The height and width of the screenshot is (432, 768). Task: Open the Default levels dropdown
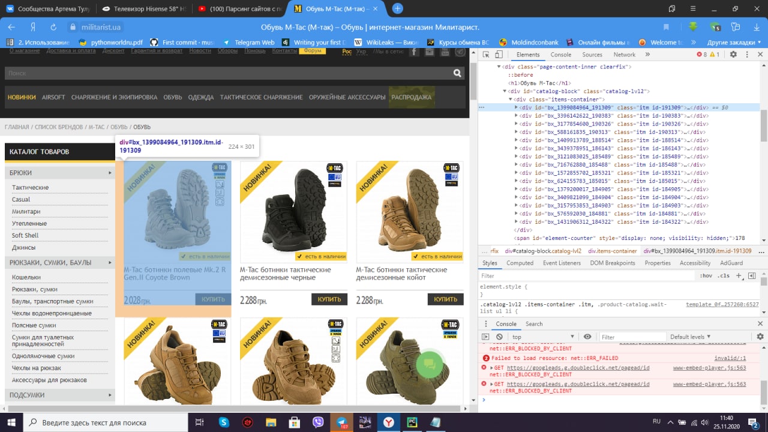tap(690, 337)
